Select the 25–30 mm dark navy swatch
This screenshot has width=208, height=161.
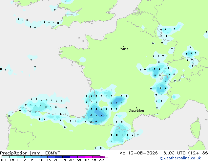pos(66,157)
